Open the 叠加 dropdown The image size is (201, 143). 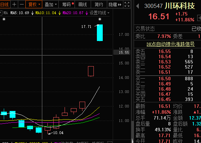click(x=51, y=4)
